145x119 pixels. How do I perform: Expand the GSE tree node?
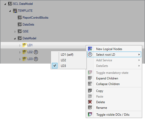click(15, 32)
